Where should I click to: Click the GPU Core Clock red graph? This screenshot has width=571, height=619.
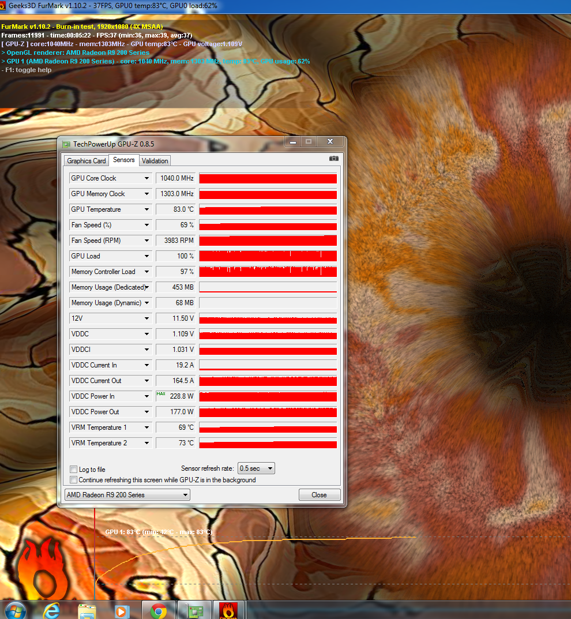[x=268, y=178]
